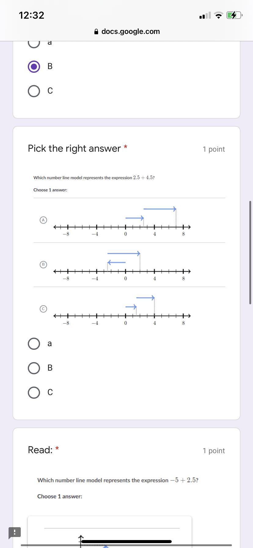
Task: Click the circled B beside the second number line
Action: [x=43, y=264]
